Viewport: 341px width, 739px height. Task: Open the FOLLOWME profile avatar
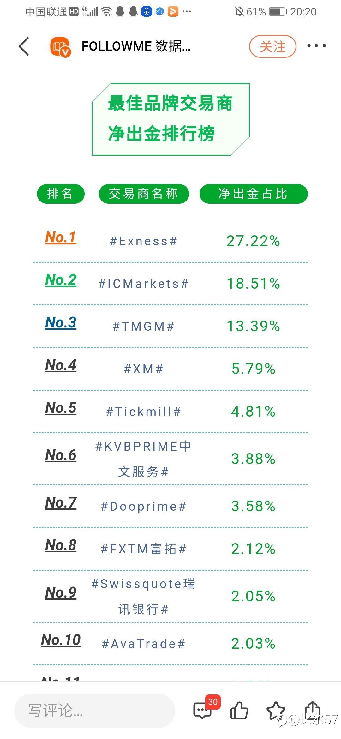60,46
